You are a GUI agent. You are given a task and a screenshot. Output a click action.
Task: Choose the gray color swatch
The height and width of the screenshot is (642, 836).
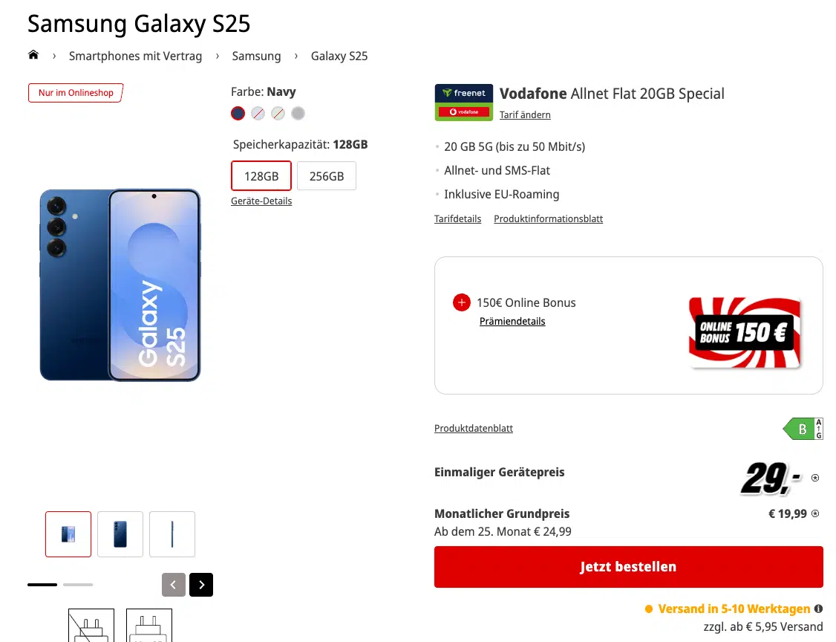coord(298,114)
